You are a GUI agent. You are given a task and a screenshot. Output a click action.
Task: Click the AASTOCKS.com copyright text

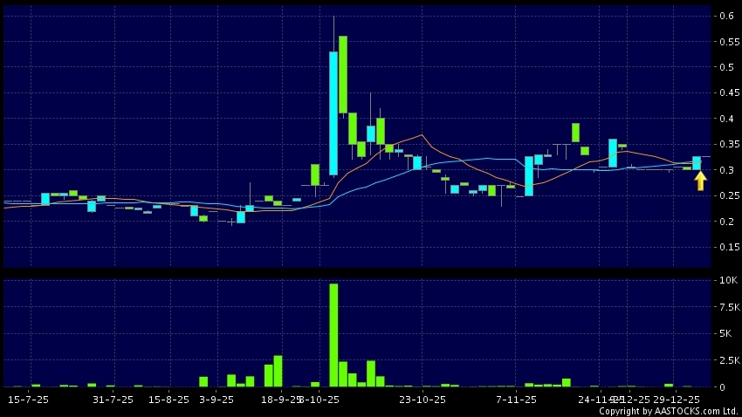pyautogui.click(x=668, y=411)
